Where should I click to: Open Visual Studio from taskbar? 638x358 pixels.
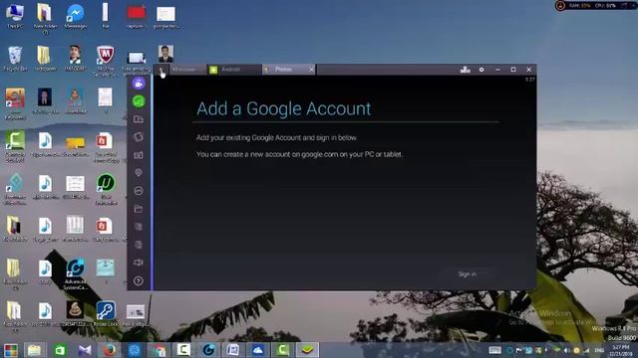click(x=85, y=350)
